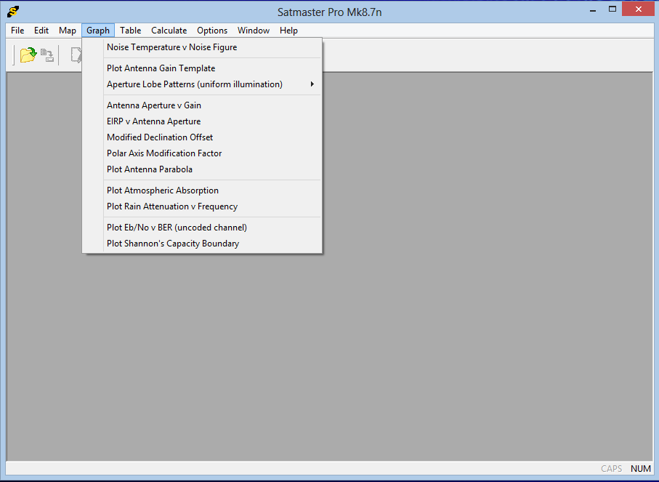659x482 pixels.
Task: Open the Table menu
Action: (x=130, y=31)
